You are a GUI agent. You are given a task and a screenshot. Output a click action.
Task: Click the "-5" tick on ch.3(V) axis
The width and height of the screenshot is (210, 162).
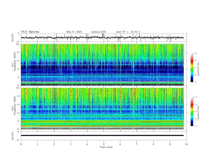tap(18, 140)
